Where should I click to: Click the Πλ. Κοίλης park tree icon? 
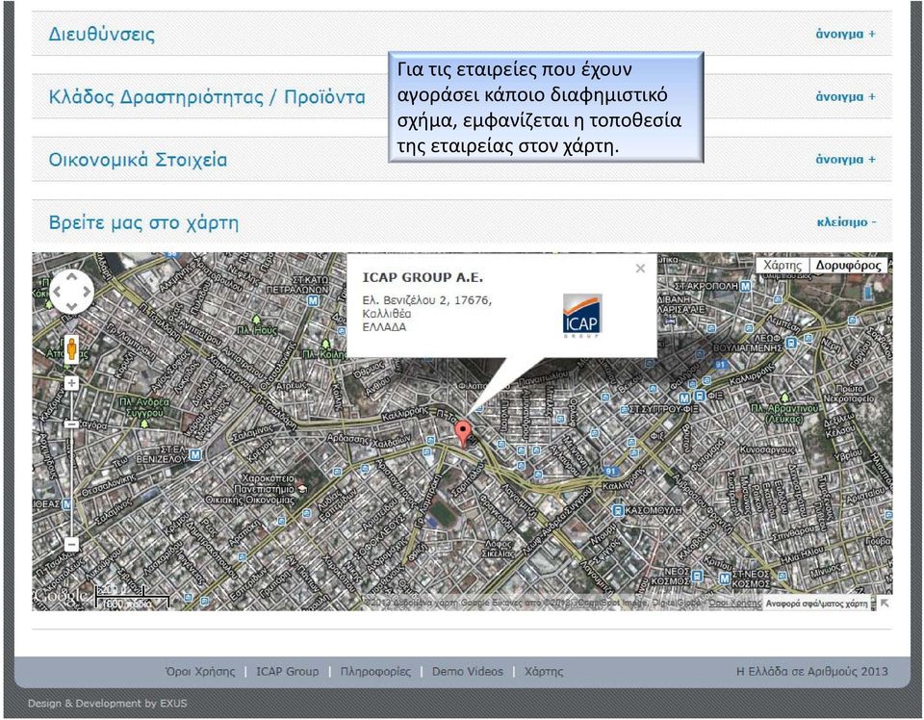click(326, 344)
